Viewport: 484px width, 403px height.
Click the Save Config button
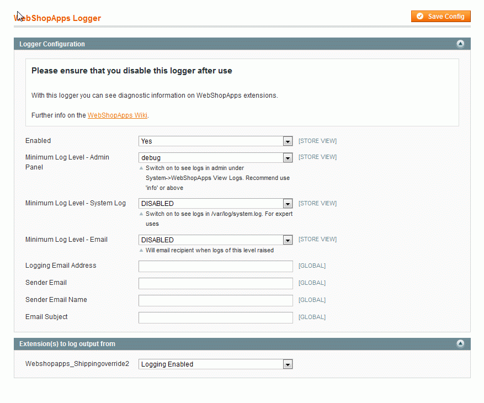click(440, 17)
